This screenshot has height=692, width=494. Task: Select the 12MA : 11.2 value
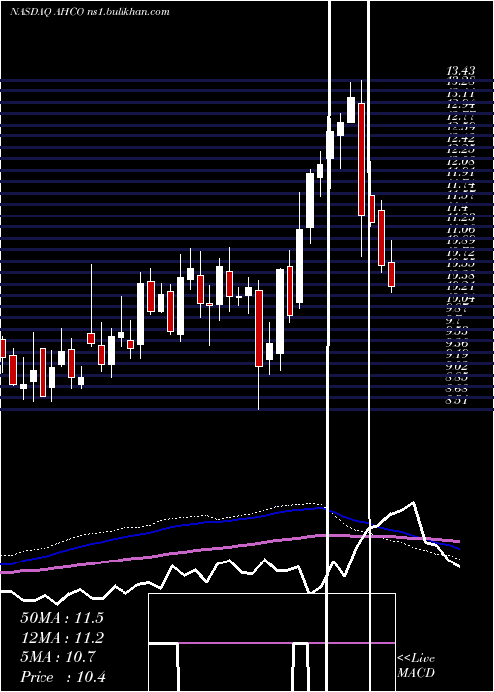[x=61, y=637]
